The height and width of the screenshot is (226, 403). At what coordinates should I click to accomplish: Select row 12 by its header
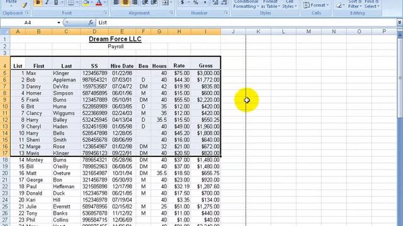coord(5,120)
